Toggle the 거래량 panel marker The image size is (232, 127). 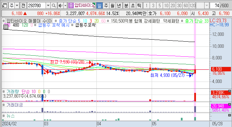tap(4, 92)
